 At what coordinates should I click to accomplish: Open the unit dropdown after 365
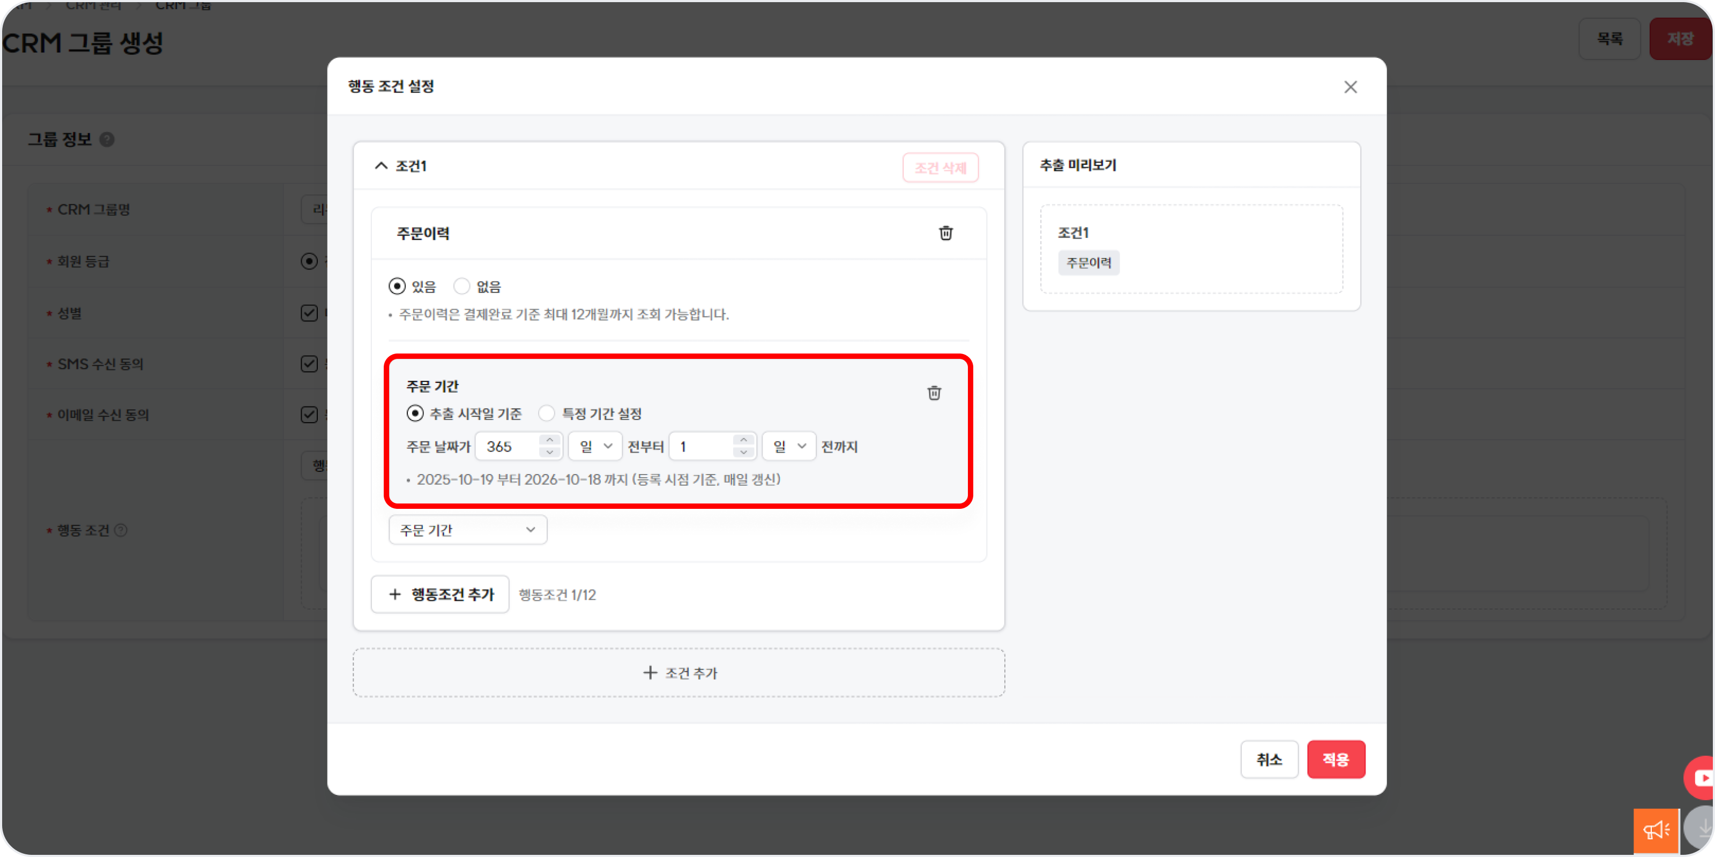[x=595, y=446]
